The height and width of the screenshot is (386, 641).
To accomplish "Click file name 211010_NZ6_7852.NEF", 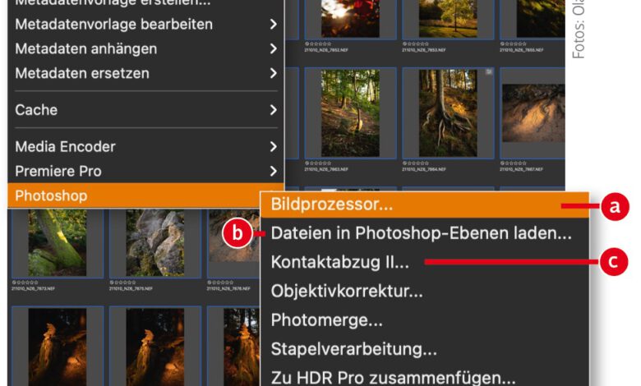I will (326, 50).
